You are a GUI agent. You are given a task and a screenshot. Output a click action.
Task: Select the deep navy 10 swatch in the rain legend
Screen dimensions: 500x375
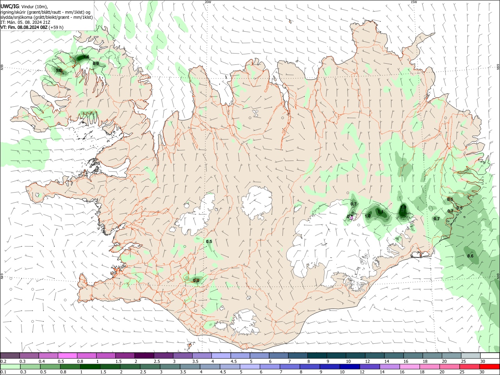point(350,366)
